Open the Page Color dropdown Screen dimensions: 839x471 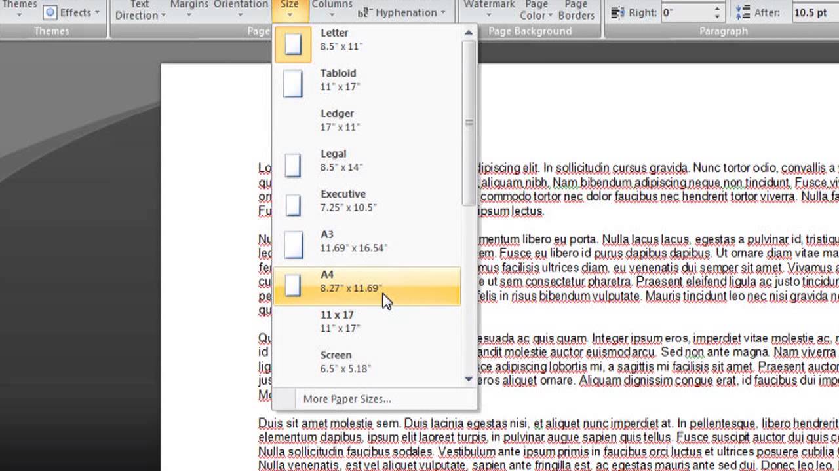point(536,9)
